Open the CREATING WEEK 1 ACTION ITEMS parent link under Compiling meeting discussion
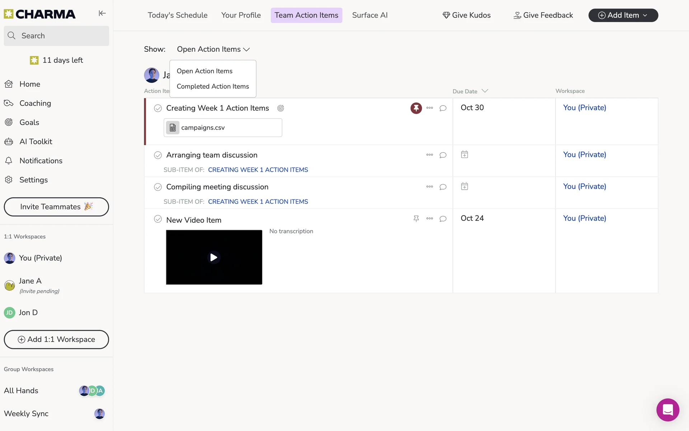 pyautogui.click(x=258, y=201)
